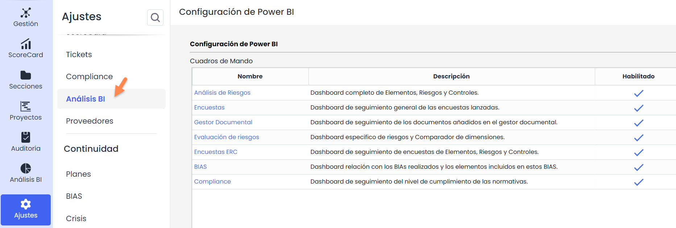Viewport: 676px width, 228px height.
Task: Open the Proyectos icon in sidebar
Action: coord(26,107)
